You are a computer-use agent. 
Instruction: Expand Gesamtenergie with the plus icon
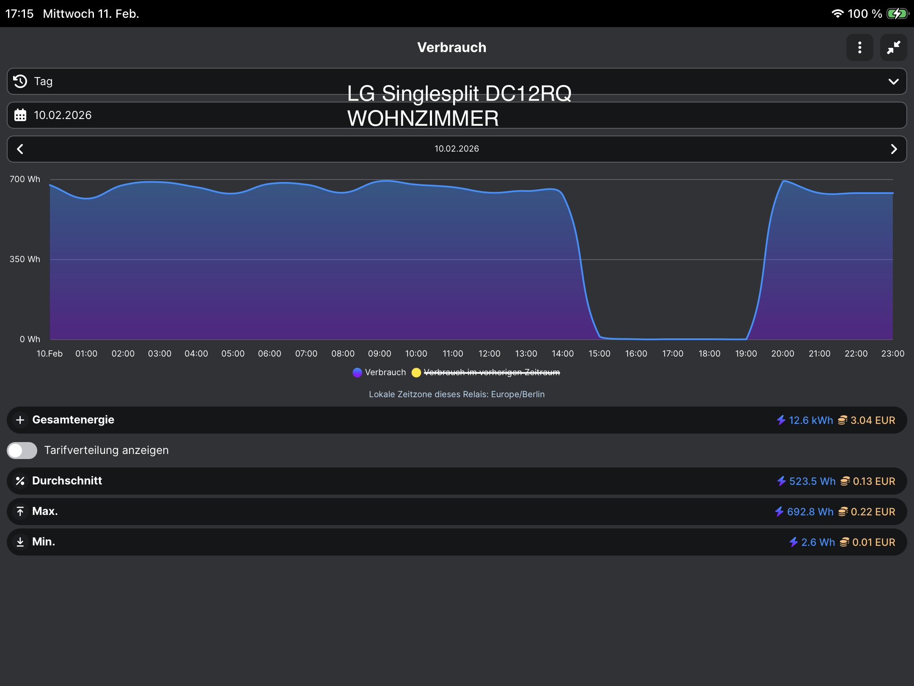pyautogui.click(x=20, y=420)
